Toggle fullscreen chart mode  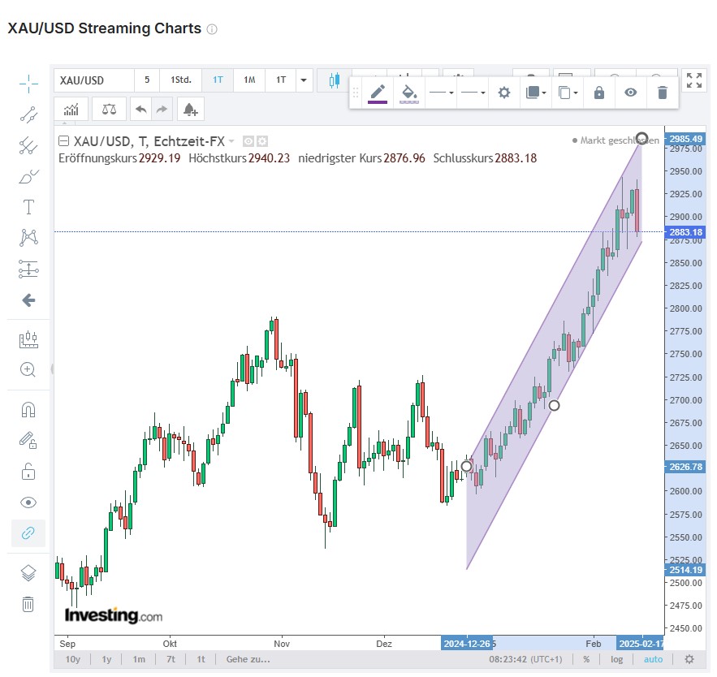coord(694,80)
